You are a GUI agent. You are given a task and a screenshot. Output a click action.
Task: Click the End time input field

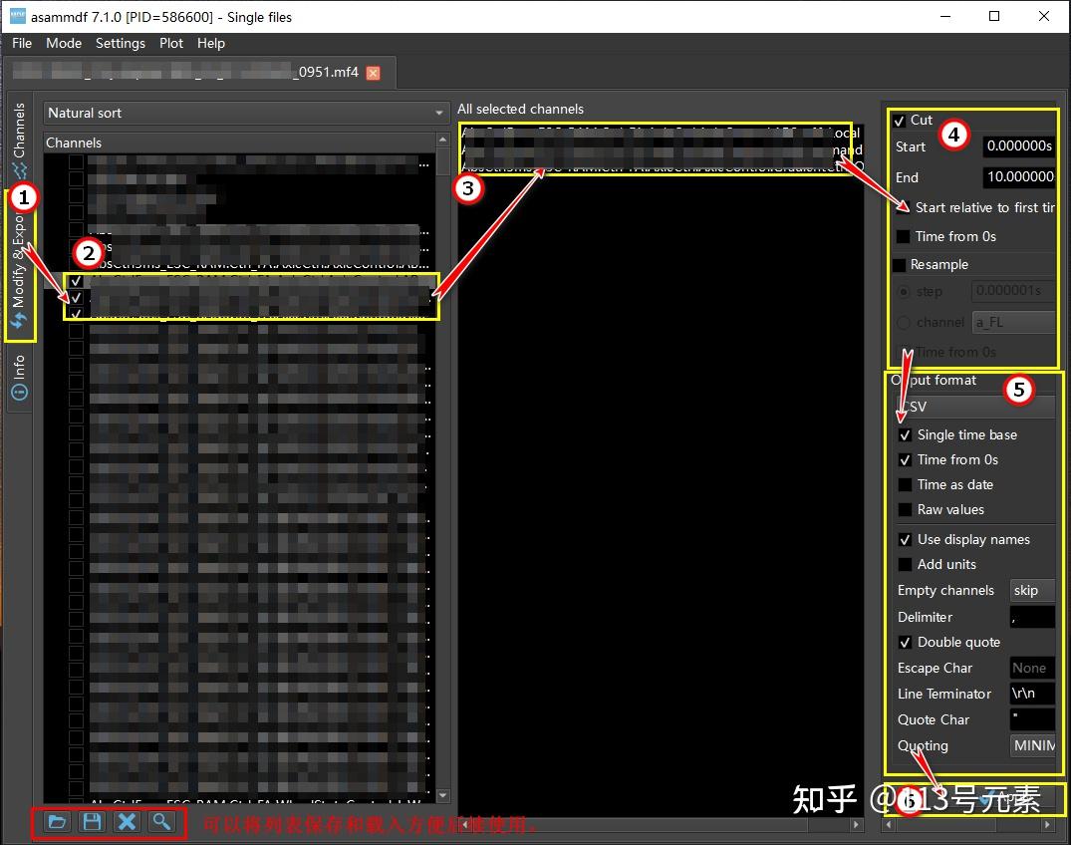pos(1019,177)
